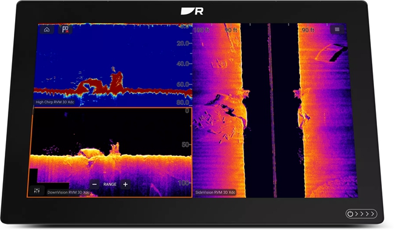Tap the right-side 90 ft range marker
Screen dimensions: 394x230
308,30
